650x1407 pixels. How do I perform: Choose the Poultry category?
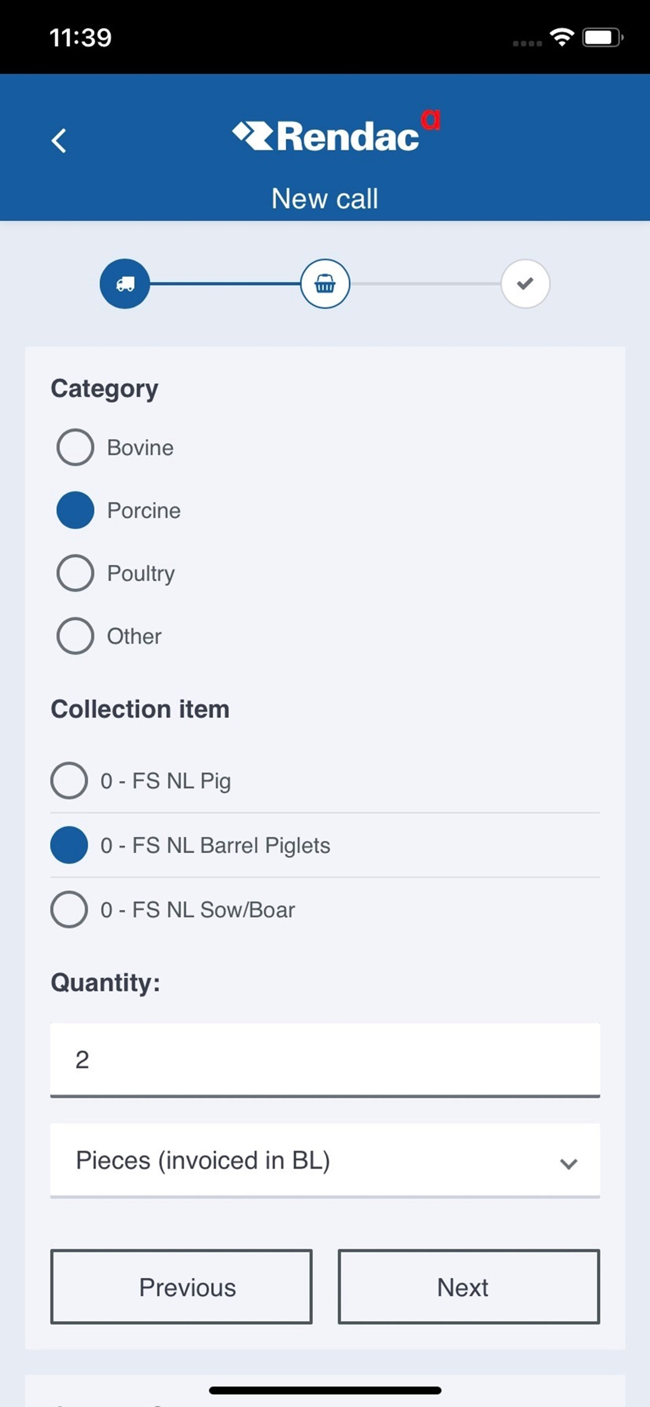click(x=116, y=573)
